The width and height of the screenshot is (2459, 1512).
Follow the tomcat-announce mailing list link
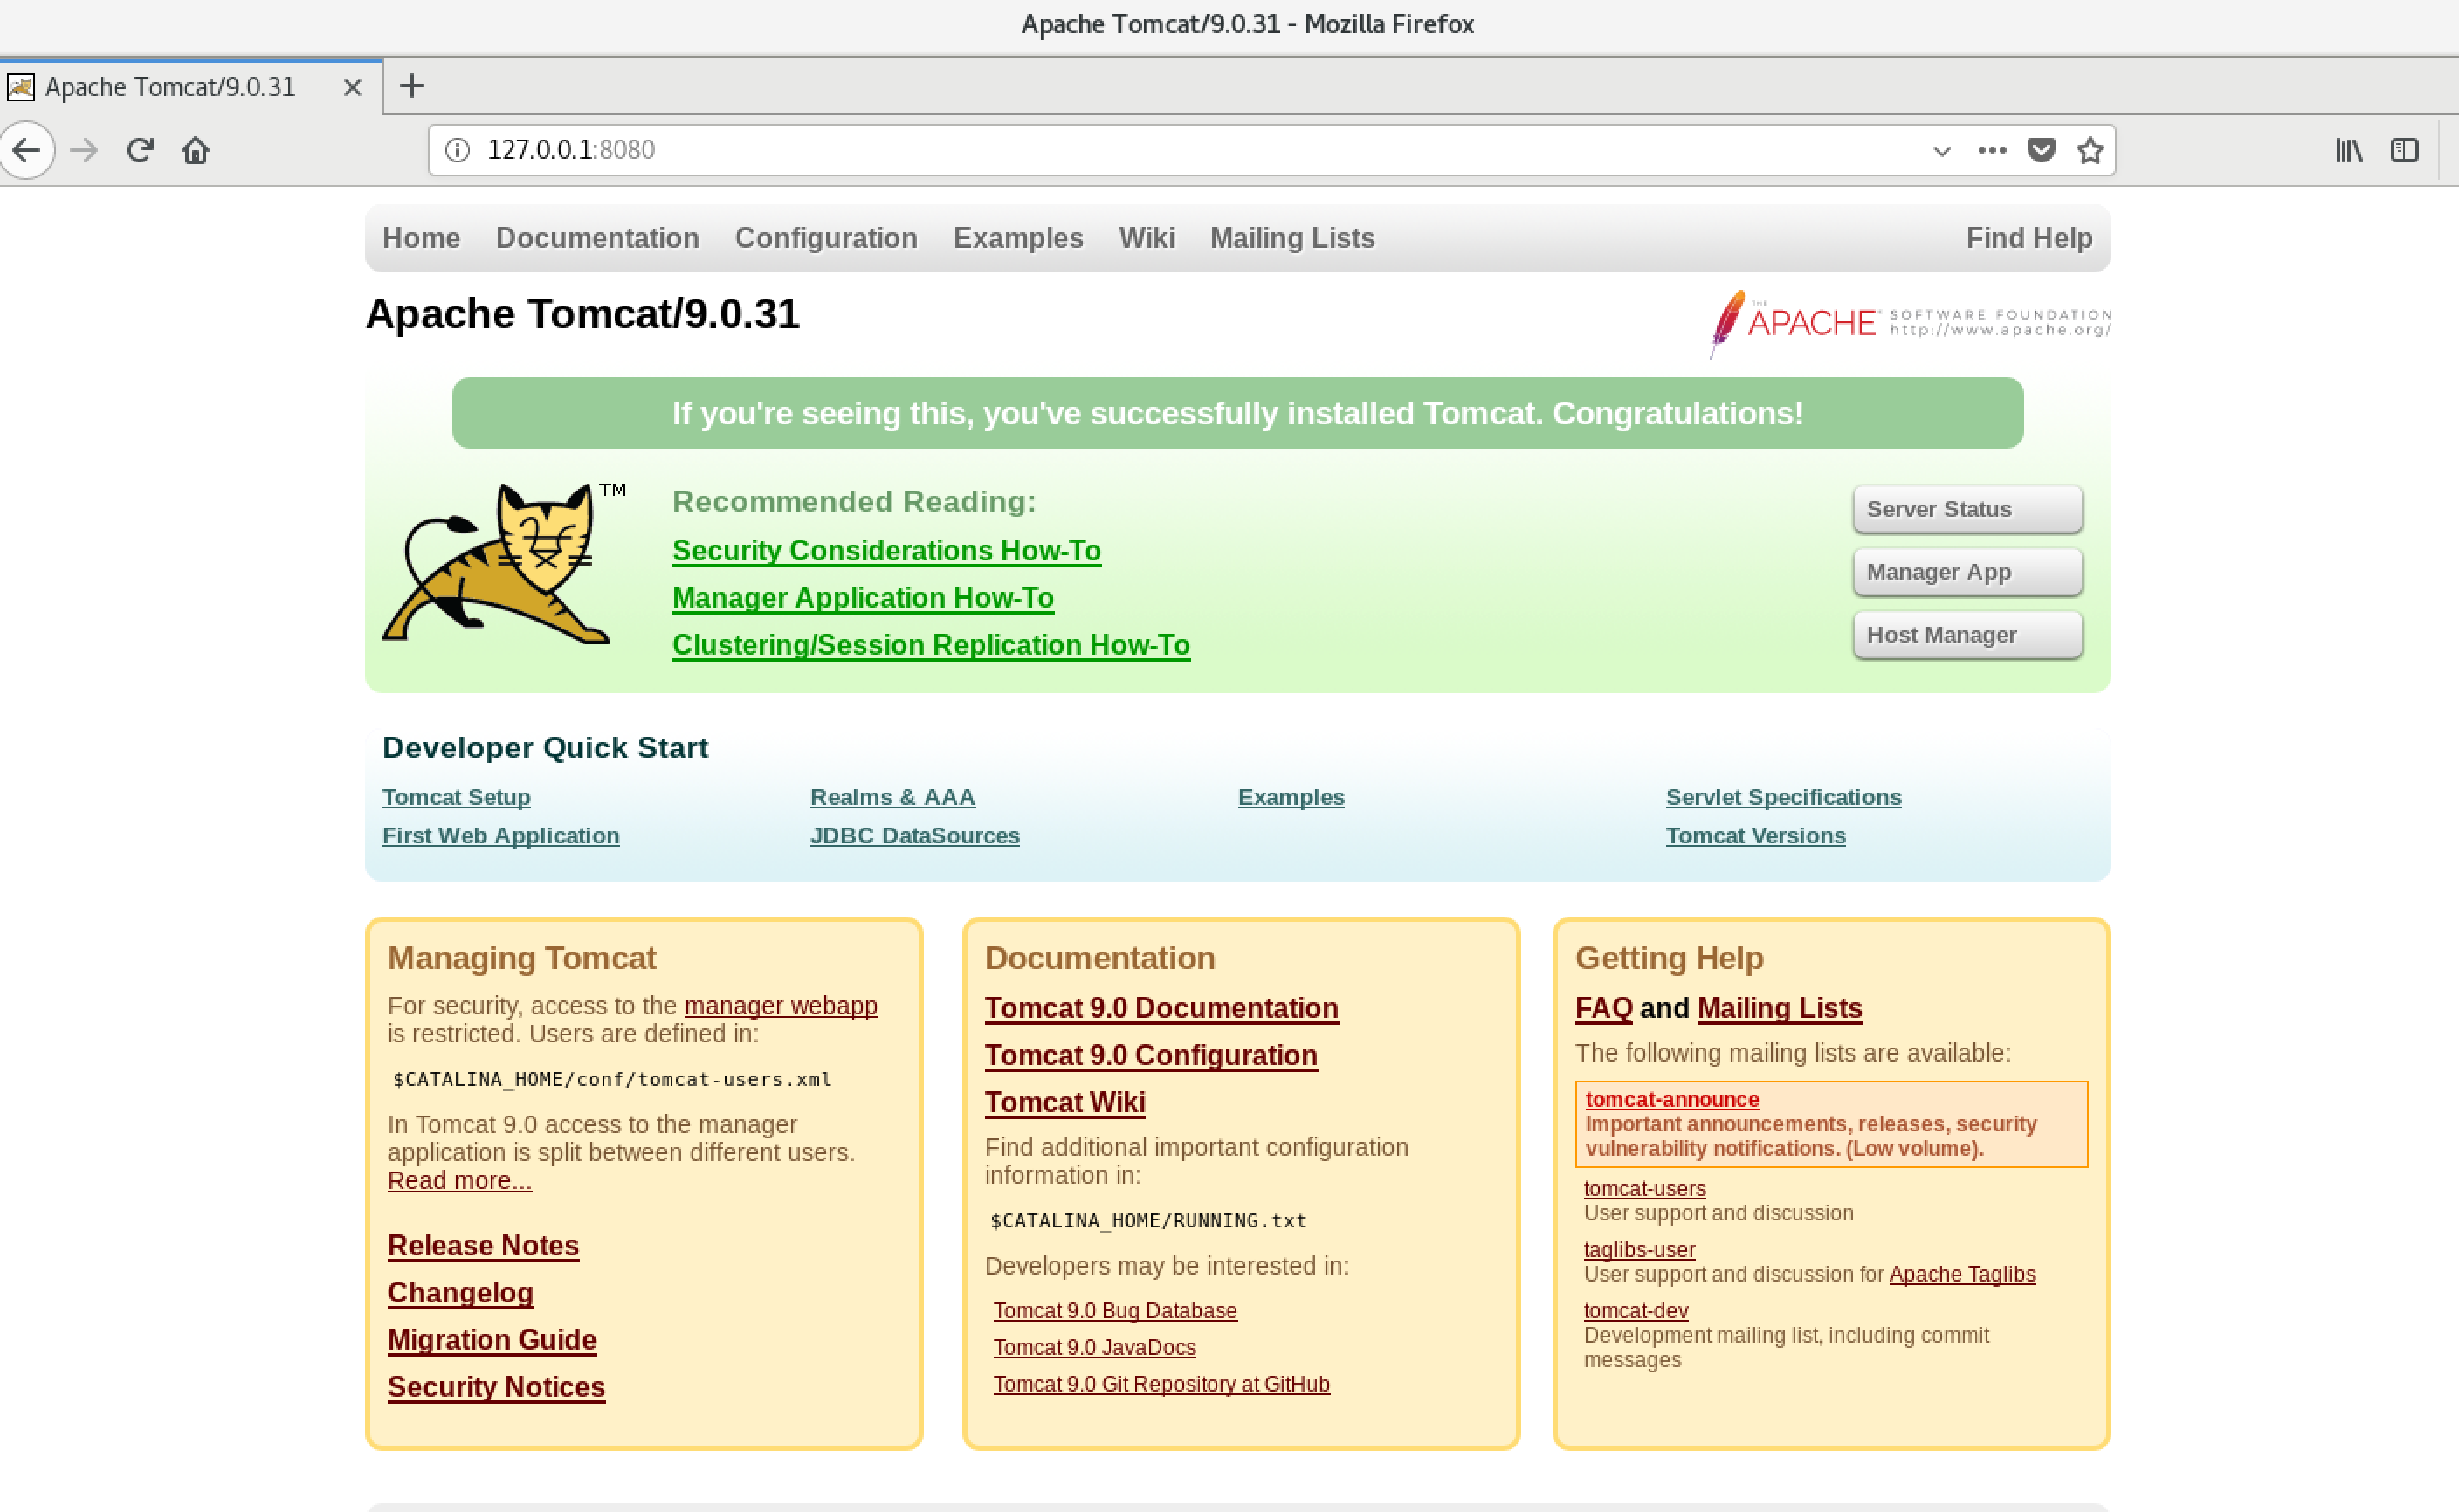(1671, 1099)
